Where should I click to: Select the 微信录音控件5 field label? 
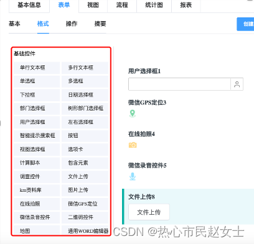pyautogui.click(x=148, y=166)
